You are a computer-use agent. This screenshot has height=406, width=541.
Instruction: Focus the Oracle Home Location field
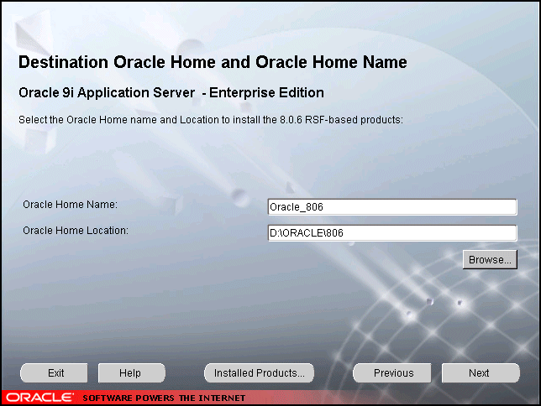[x=392, y=233]
